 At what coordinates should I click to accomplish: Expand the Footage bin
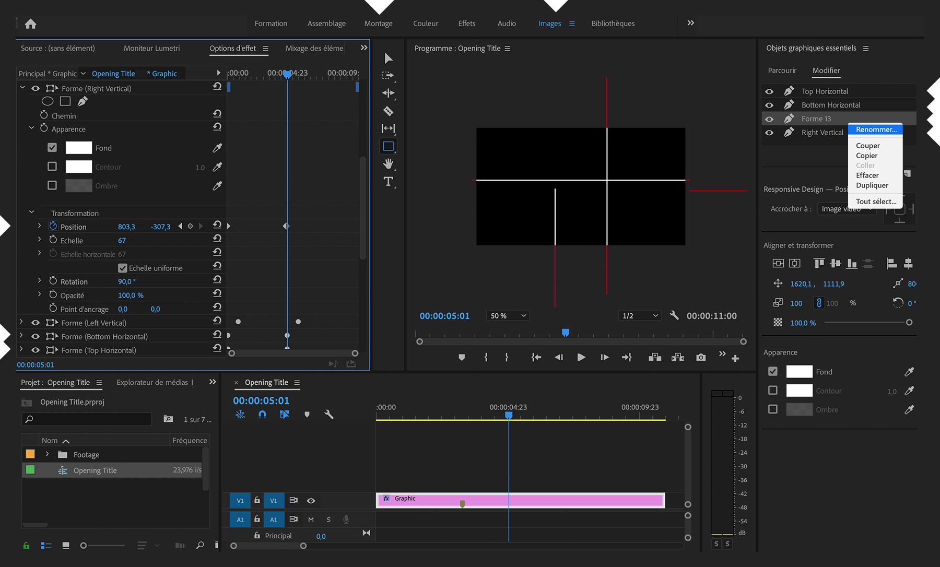click(x=47, y=454)
